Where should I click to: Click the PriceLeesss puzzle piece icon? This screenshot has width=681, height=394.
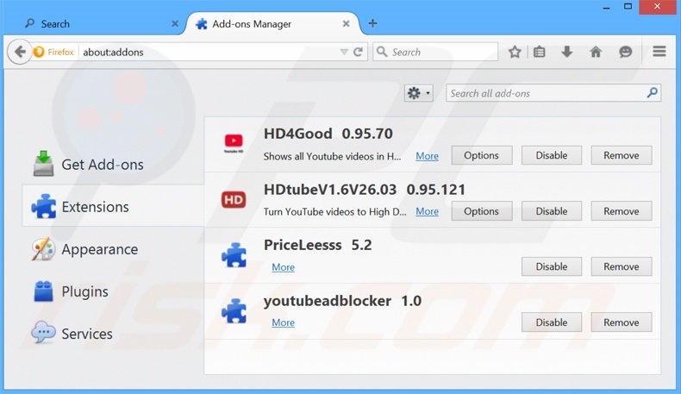point(234,255)
